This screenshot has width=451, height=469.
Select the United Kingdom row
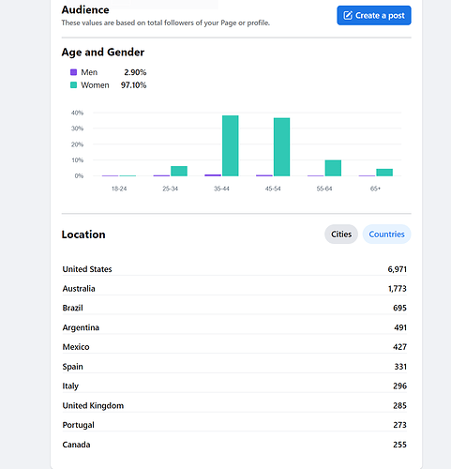pyautogui.click(x=234, y=405)
